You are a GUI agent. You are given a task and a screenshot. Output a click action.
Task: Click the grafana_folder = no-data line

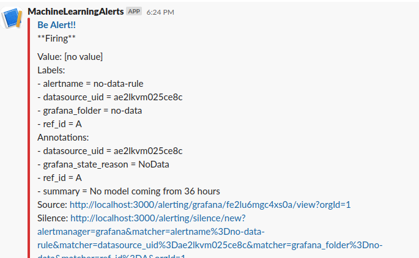(89, 111)
